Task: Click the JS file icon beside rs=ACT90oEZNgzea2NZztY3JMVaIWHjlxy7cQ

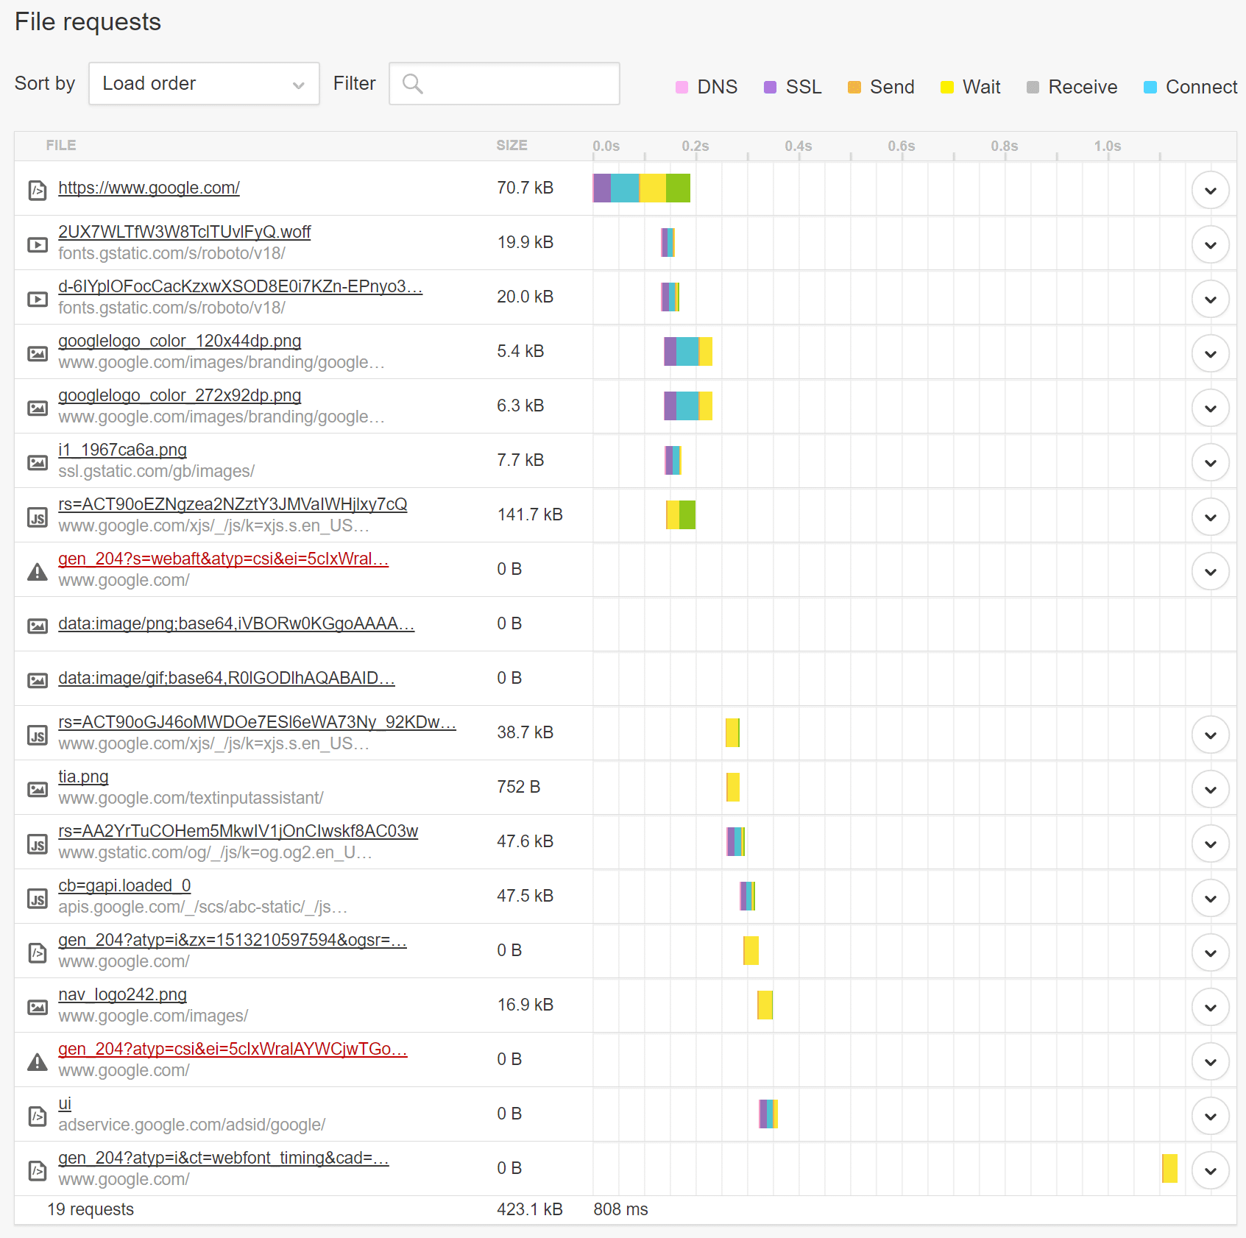Action: (x=37, y=515)
